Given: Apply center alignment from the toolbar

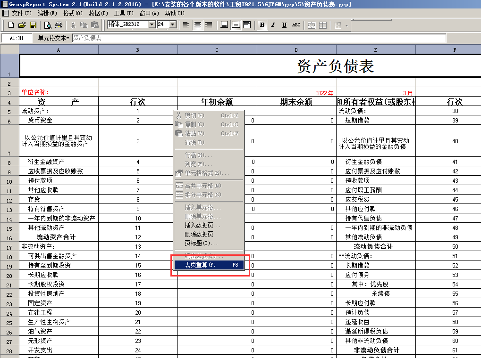Looking at the screenshot, I should click(x=197, y=24).
